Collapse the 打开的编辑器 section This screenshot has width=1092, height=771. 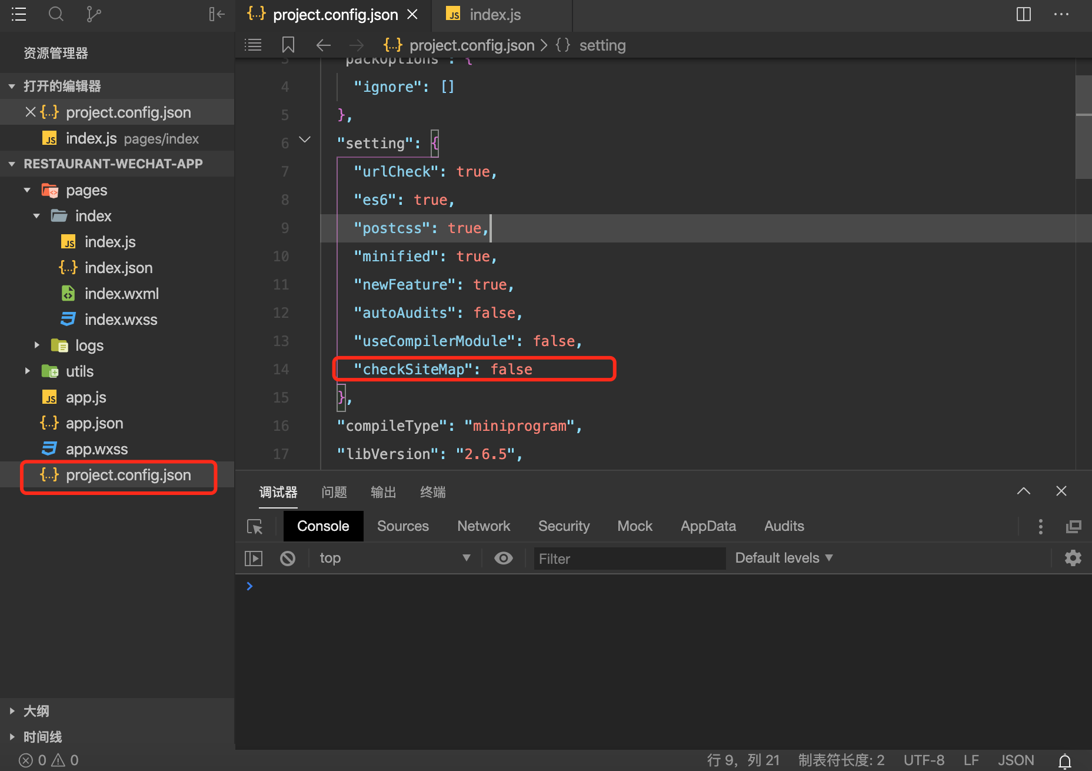pyautogui.click(x=11, y=87)
